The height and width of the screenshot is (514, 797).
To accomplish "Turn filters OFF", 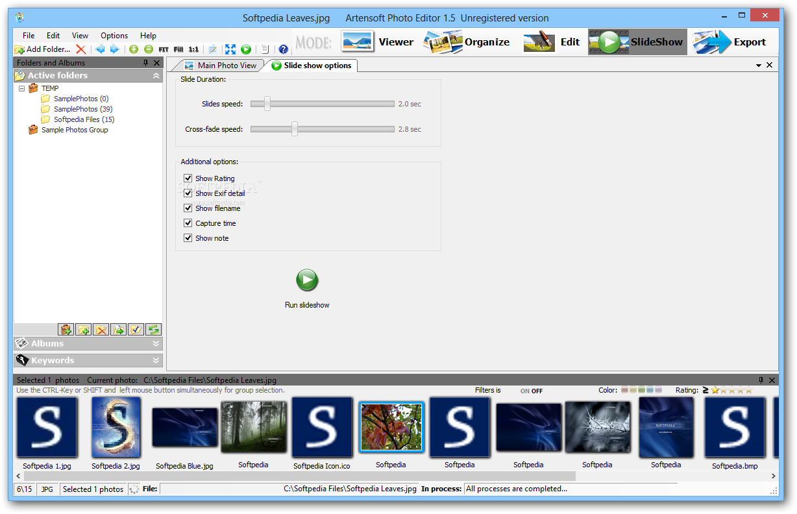I will (537, 391).
